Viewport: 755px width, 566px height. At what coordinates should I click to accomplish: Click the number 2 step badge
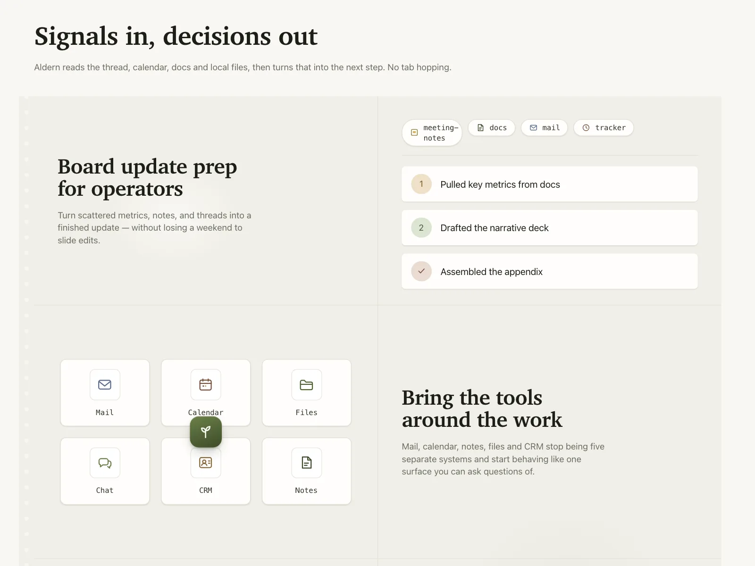pyautogui.click(x=421, y=228)
